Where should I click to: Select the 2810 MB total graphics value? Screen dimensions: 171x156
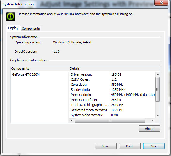click(x=117, y=105)
